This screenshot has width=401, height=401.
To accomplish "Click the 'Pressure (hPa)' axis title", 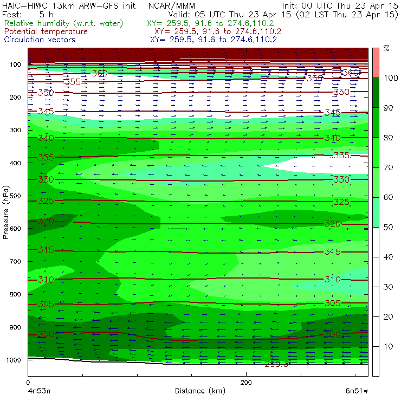I will (6, 212).
